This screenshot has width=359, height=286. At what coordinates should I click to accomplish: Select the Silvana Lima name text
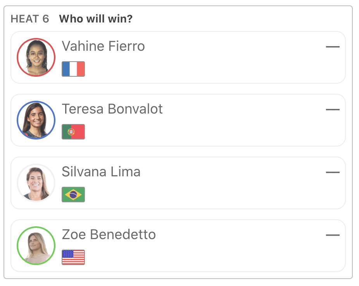coord(101,172)
